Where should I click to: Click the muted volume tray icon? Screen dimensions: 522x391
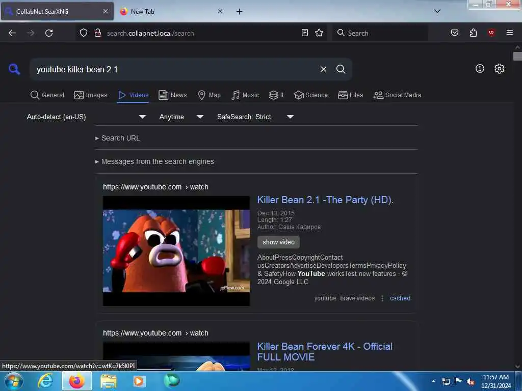(471, 382)
